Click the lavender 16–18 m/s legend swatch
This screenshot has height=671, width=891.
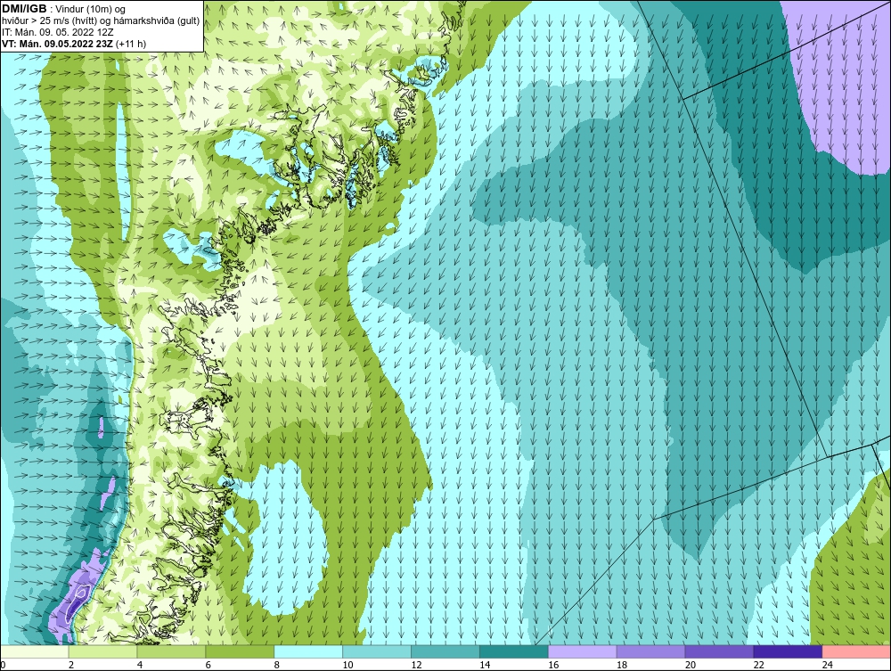tap(583, 651)
